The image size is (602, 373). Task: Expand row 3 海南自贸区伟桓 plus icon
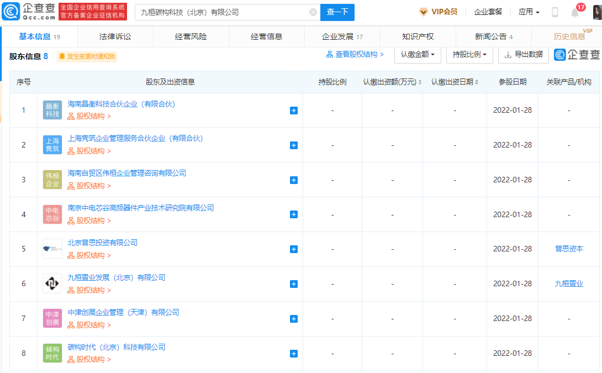pyautogui.click(x=294, y=180)
